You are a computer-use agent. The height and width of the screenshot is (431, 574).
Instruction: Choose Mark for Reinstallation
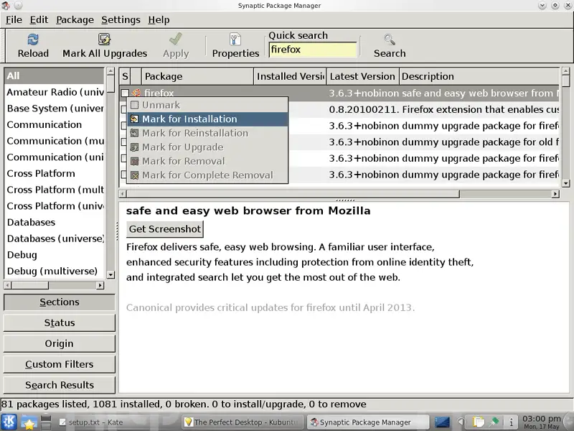tap(207, 133)
